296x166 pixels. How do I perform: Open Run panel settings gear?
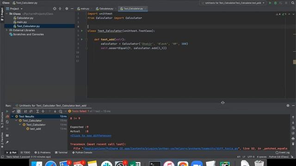click(288, 106)
